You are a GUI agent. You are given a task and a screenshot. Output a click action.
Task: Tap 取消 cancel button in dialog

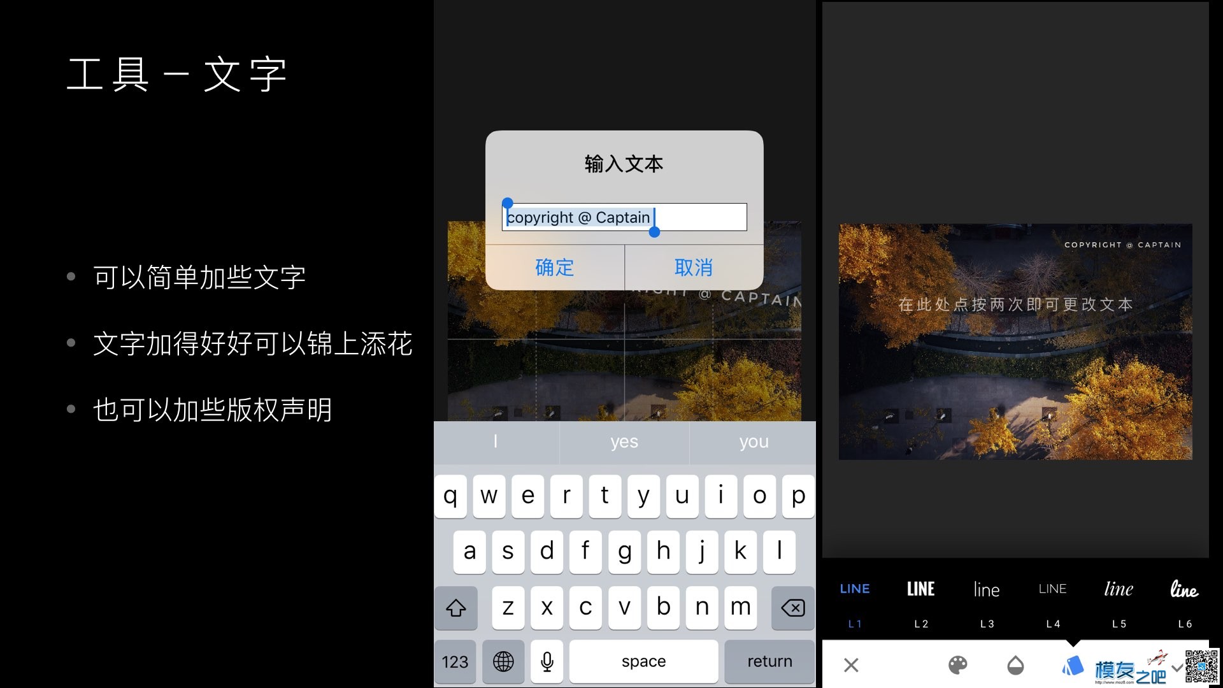(x=694, y=267)
